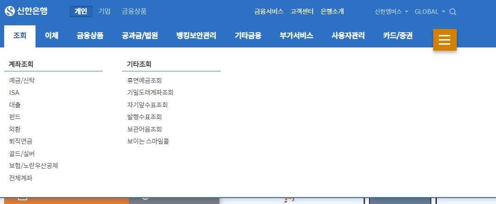Open 외환 inquiry
The height and width of the screenshot is (204, 496).
coord(15,129)
